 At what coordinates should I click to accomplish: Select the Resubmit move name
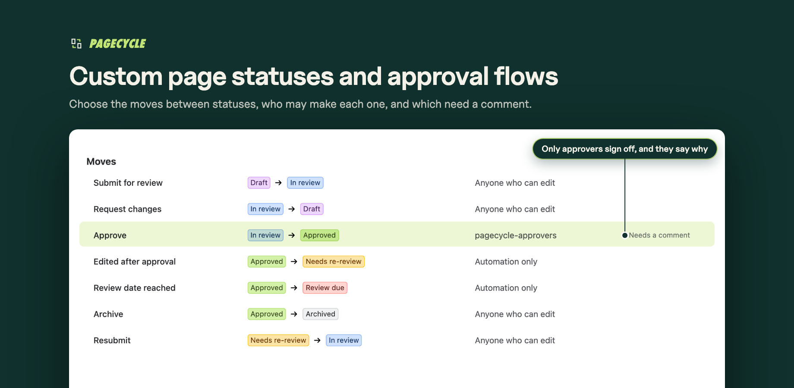[x=112, y=341]
